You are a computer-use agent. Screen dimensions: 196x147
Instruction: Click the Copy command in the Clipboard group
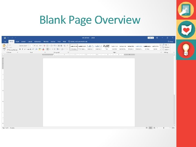[x=10, y=47]
